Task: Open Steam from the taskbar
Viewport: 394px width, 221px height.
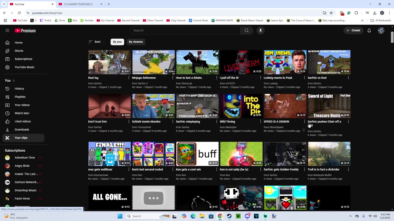Action: pos(229,216)
